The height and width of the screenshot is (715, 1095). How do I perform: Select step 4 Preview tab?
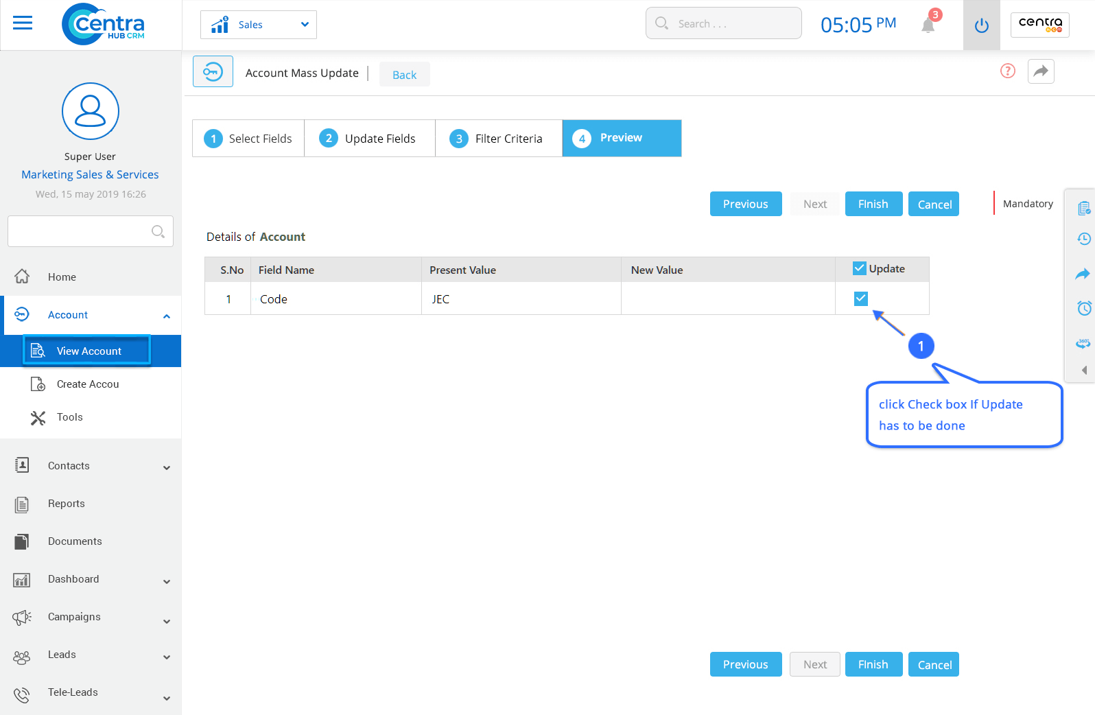[x=622, y=139]
